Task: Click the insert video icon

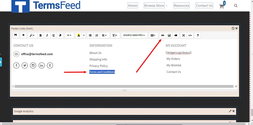Action: click(x=176, y=35)
